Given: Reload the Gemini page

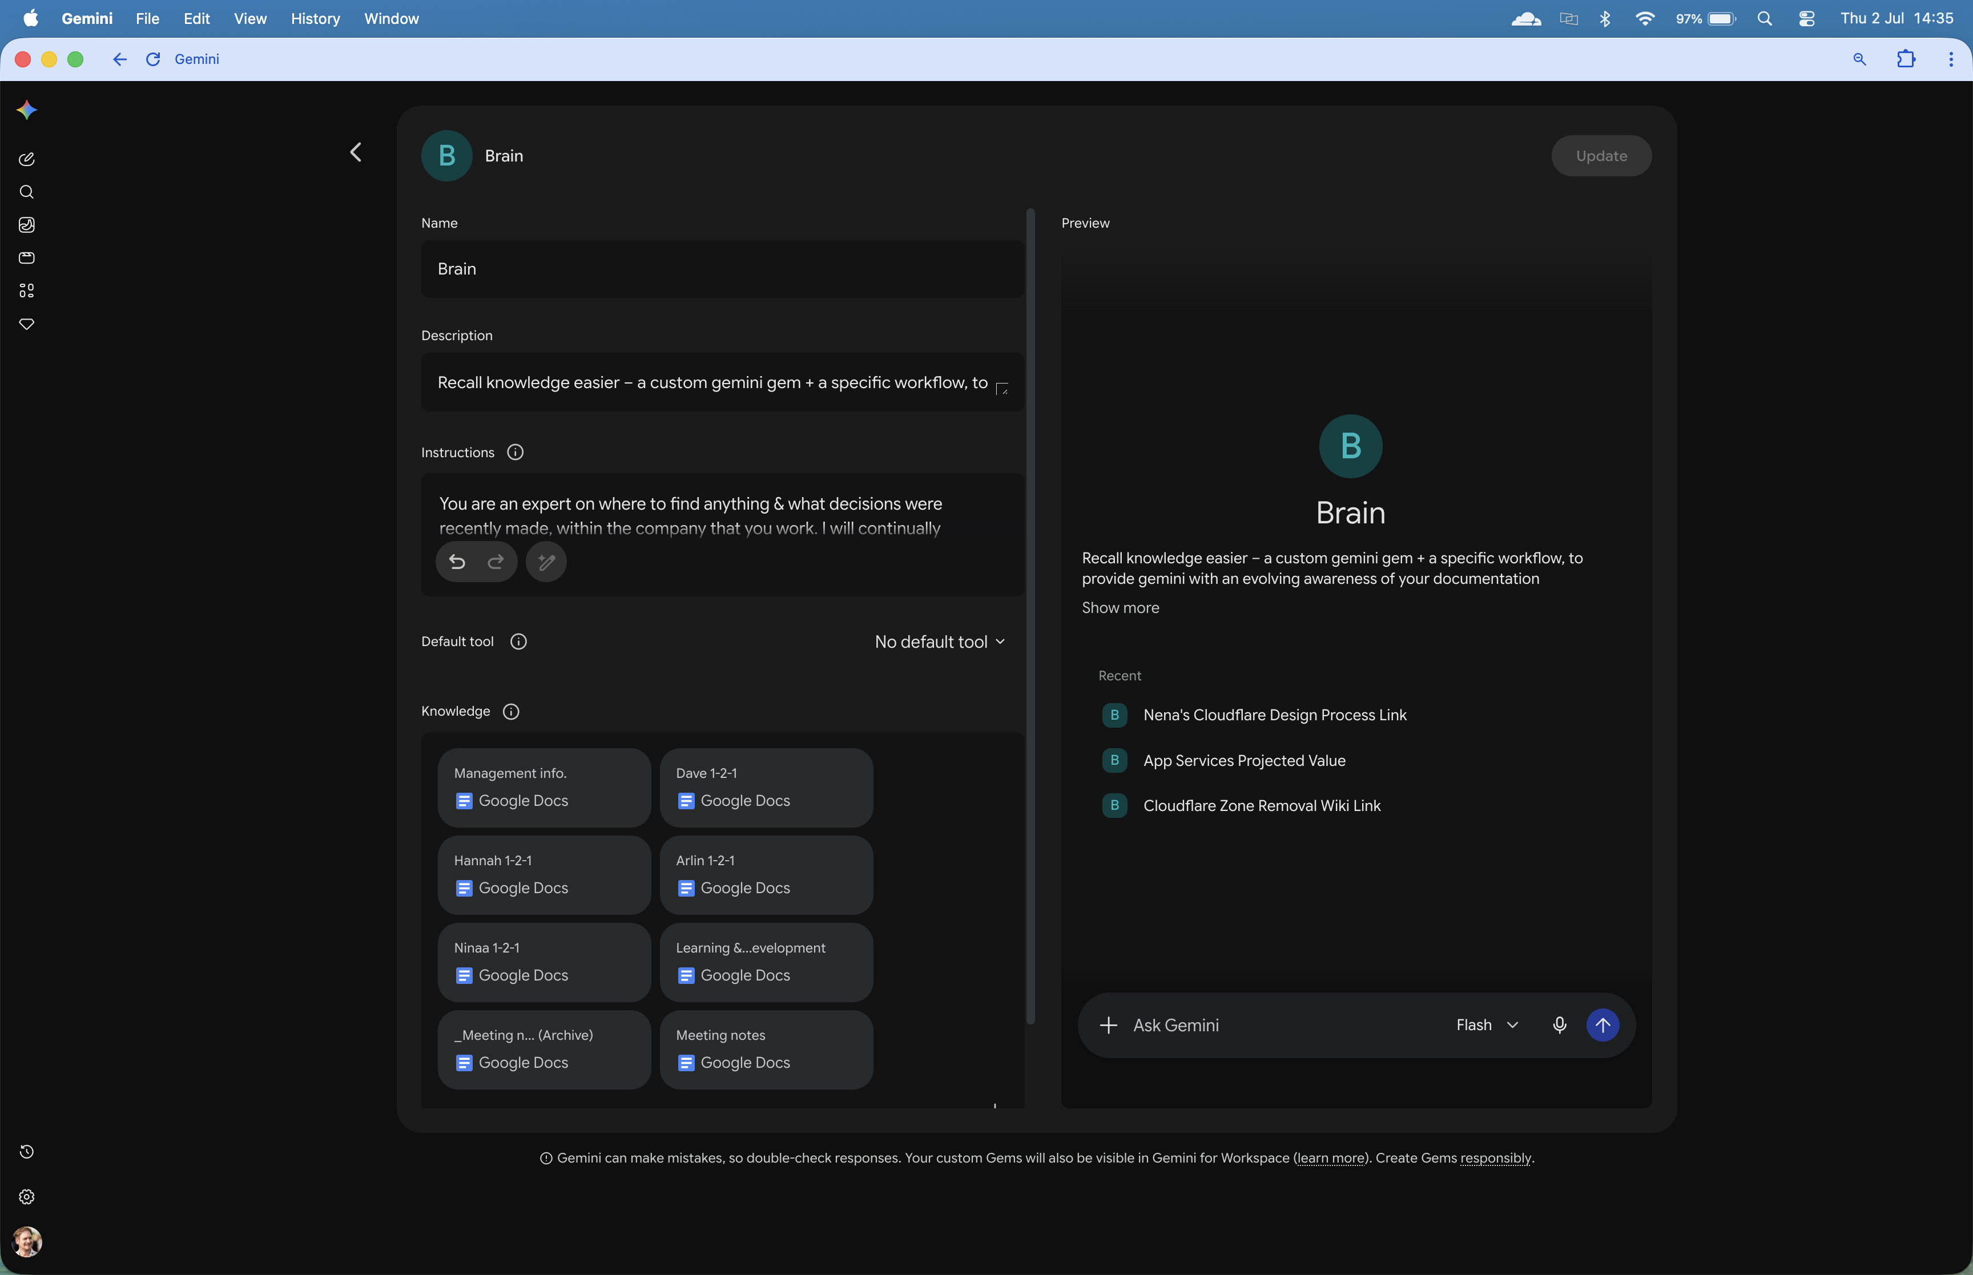Looking at the screenshot, I should 153,59.
